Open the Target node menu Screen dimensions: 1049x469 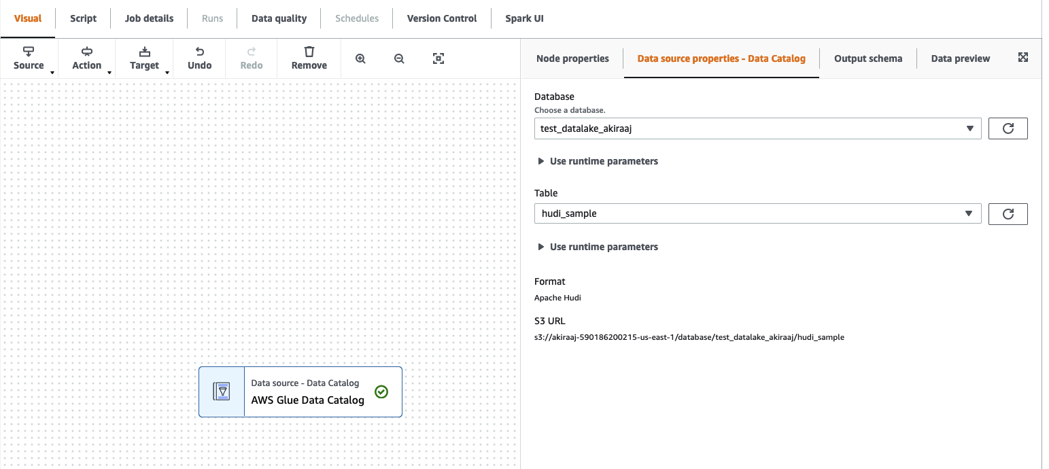[x=145, y=58]
